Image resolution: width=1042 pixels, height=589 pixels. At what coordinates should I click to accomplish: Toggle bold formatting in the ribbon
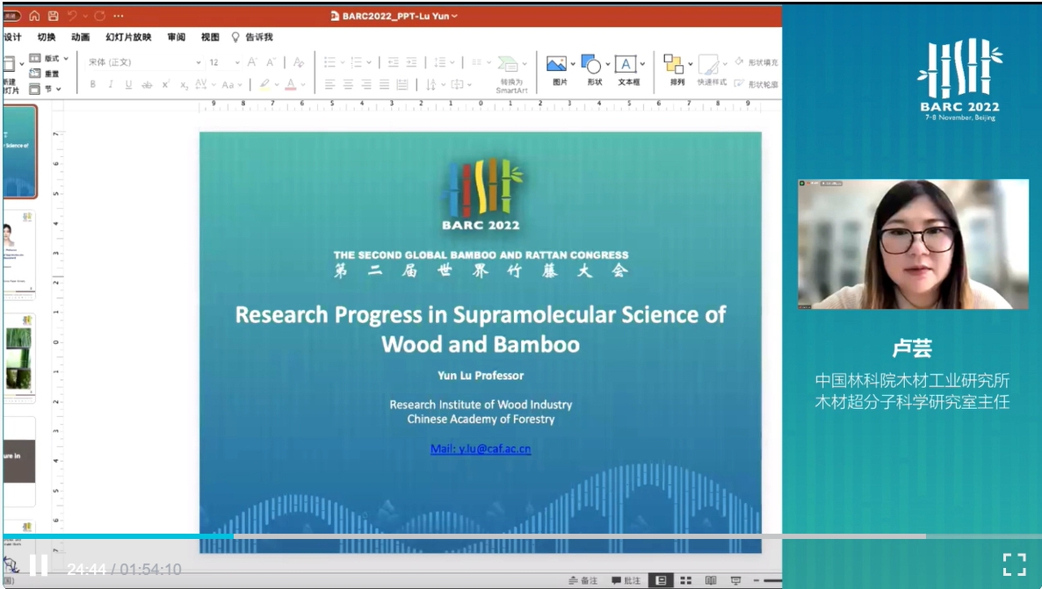coord(93,85)
